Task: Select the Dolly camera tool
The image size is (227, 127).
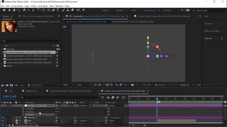Action: click(33, 10)
